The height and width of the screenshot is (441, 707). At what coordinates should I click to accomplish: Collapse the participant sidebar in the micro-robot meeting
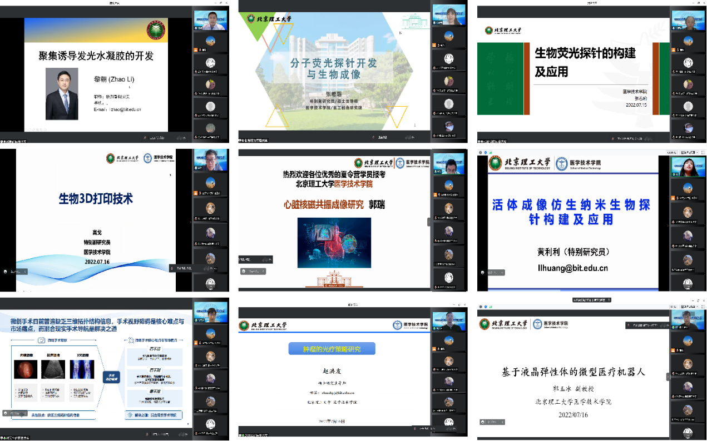[668, 376]
